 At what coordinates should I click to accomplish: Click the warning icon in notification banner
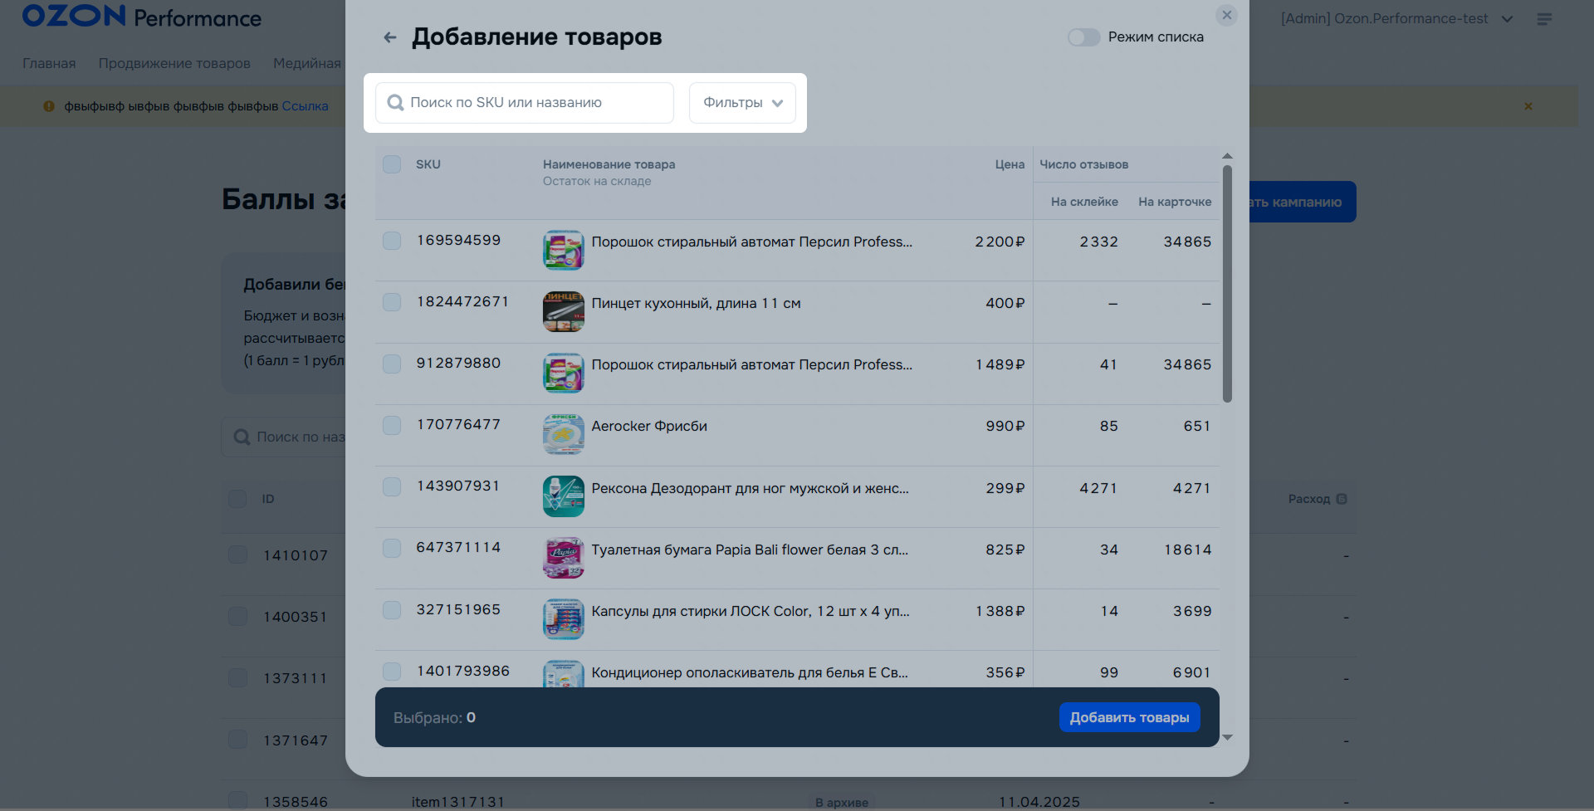pos(49,106)
